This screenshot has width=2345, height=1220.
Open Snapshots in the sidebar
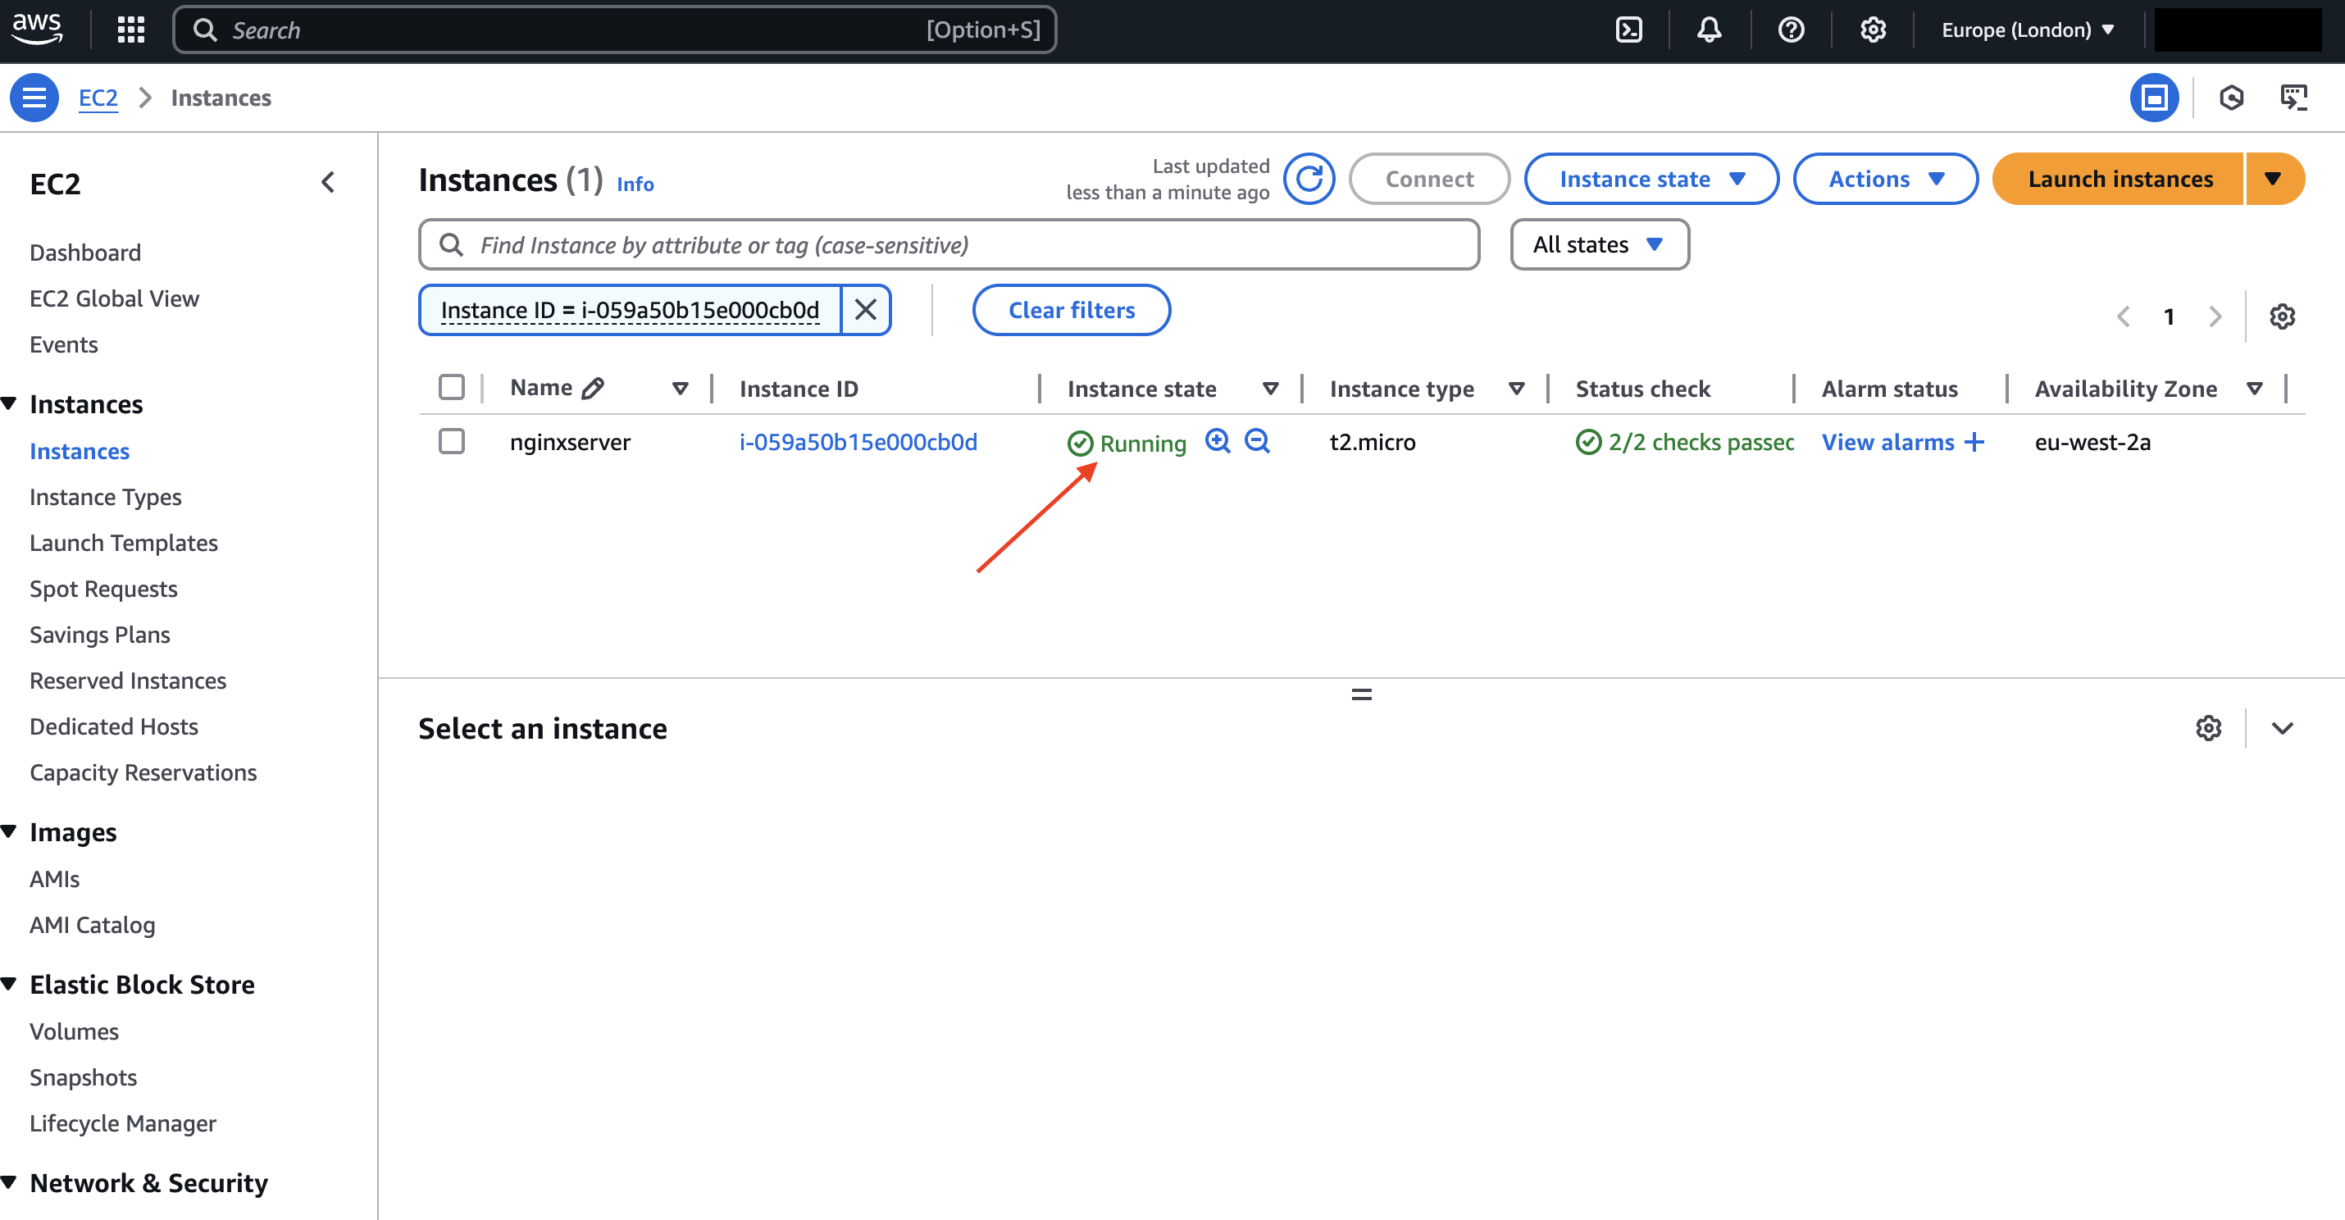click(x=84, y=1077)
